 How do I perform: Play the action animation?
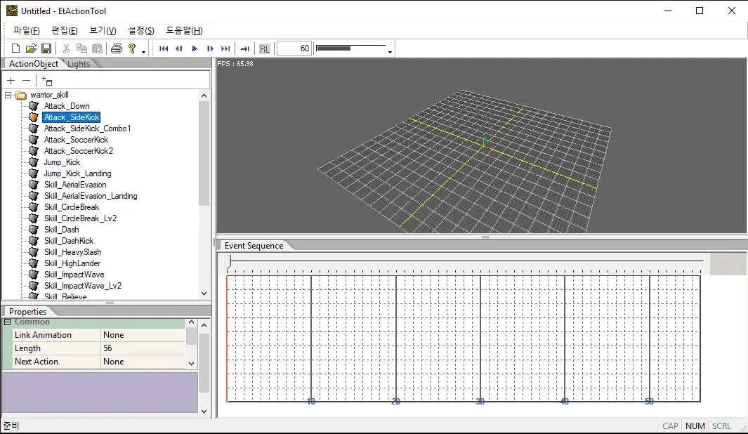[195, 48]
